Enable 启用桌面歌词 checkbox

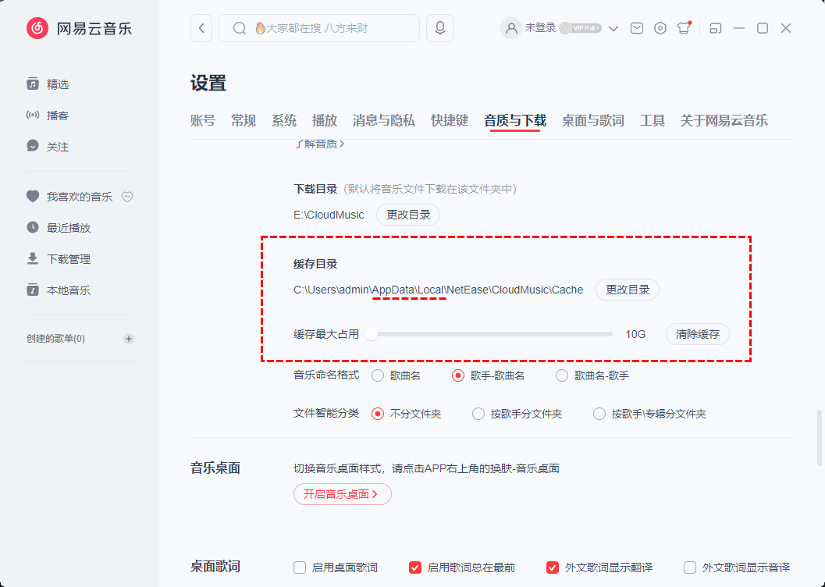click(300, 567)
